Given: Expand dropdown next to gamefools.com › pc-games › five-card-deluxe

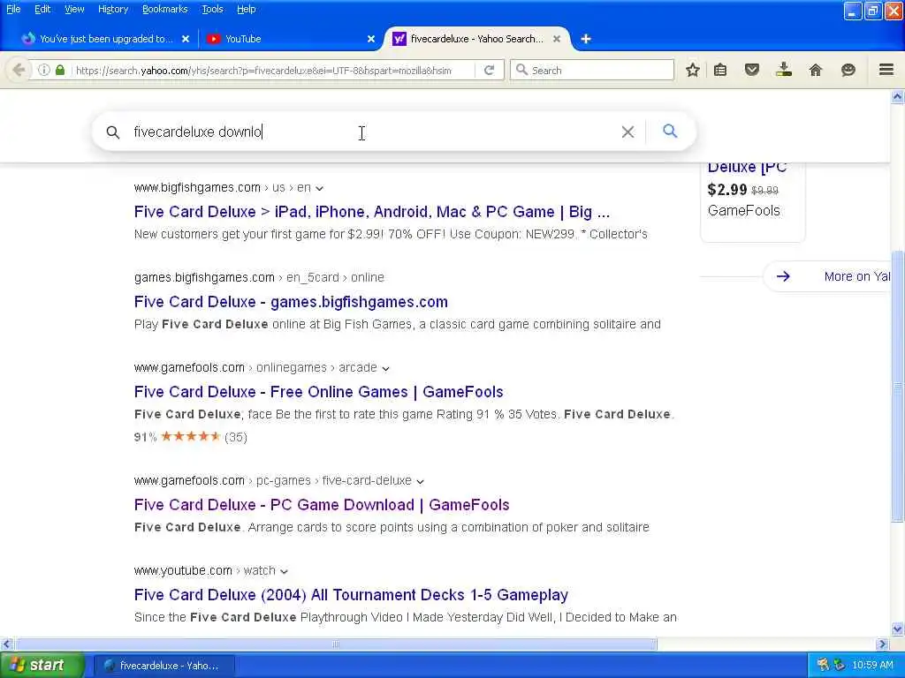Looking at the screenshot, I should pos(420,481).
